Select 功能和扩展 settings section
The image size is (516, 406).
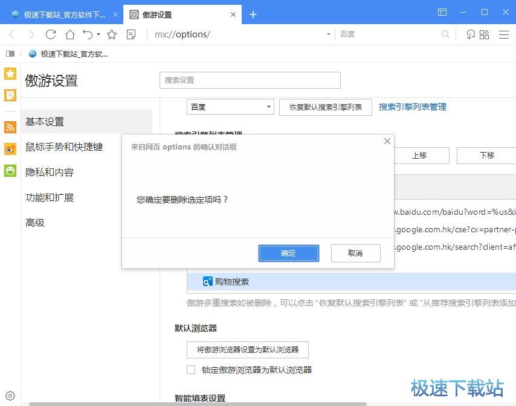50,197
